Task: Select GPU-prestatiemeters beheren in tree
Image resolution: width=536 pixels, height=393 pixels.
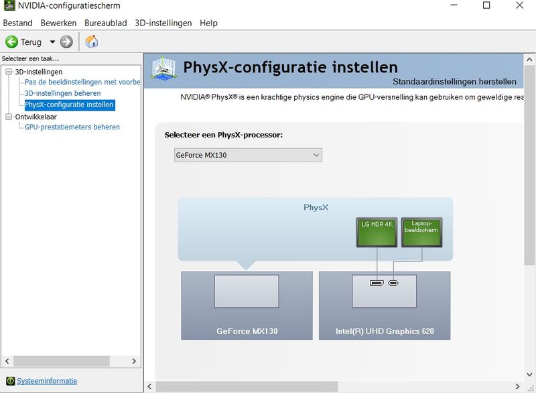Action: tap(72, 127)
